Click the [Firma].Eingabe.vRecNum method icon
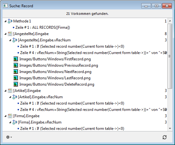175x145 pixels. pyautogui.click(x=15, y=122)
